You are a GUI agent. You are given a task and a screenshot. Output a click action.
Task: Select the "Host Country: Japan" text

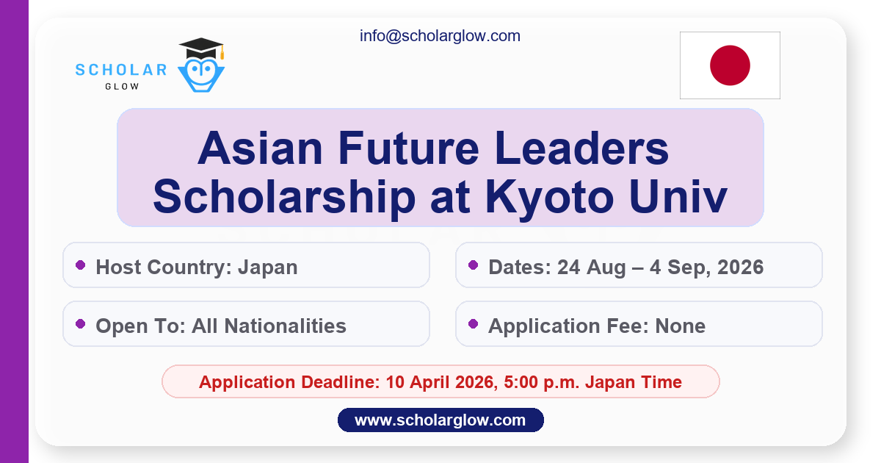[197, 267]
